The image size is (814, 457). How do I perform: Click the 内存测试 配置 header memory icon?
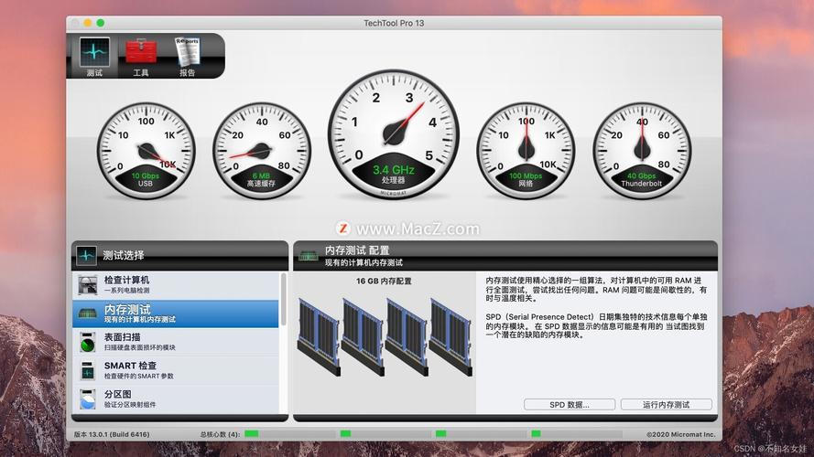pyautogui.click(x=309, y=255)
